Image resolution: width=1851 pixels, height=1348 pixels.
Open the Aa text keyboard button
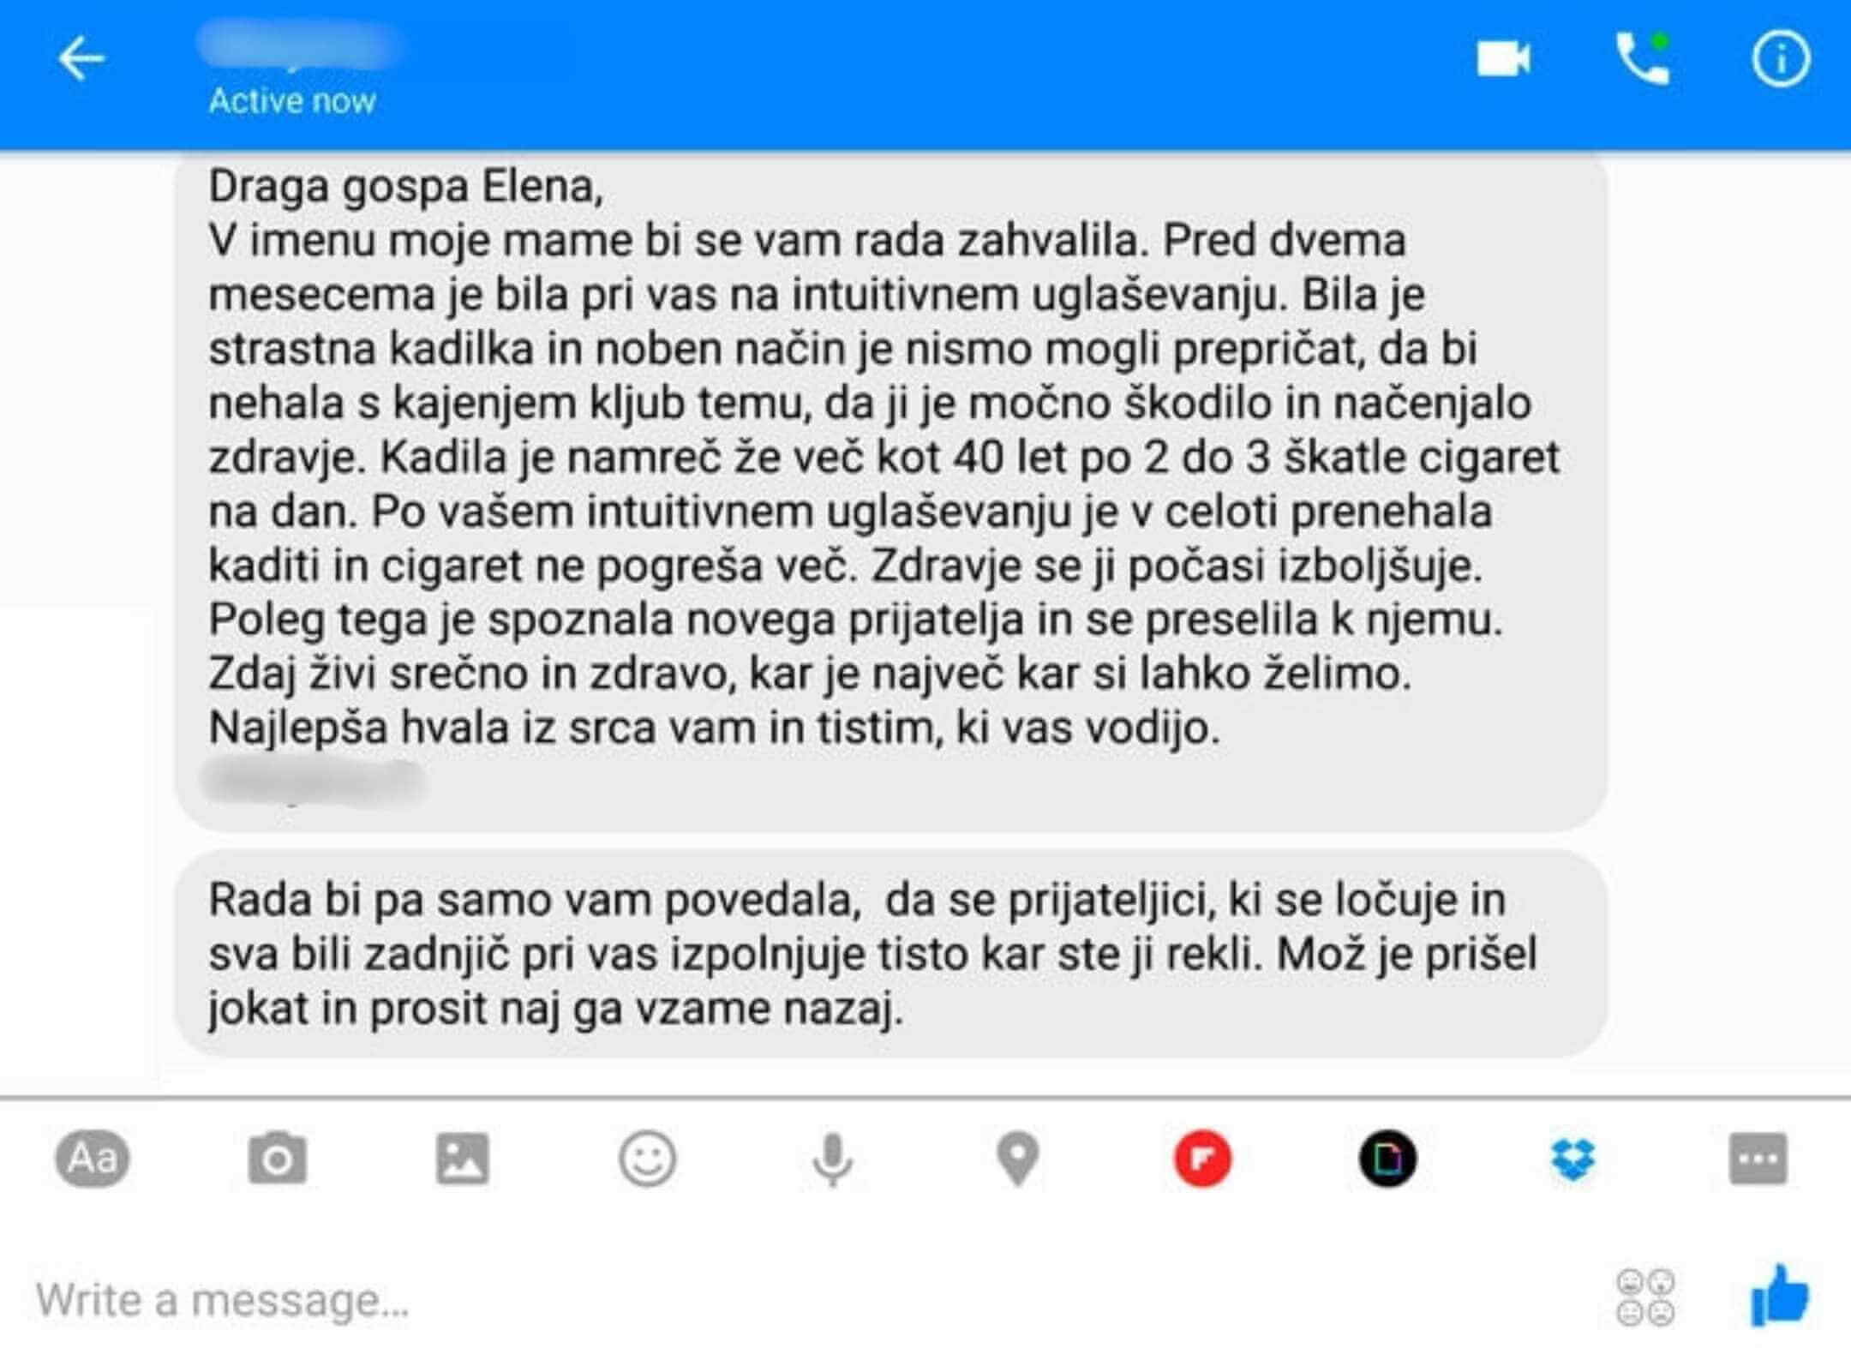(x=93, y=1159)
